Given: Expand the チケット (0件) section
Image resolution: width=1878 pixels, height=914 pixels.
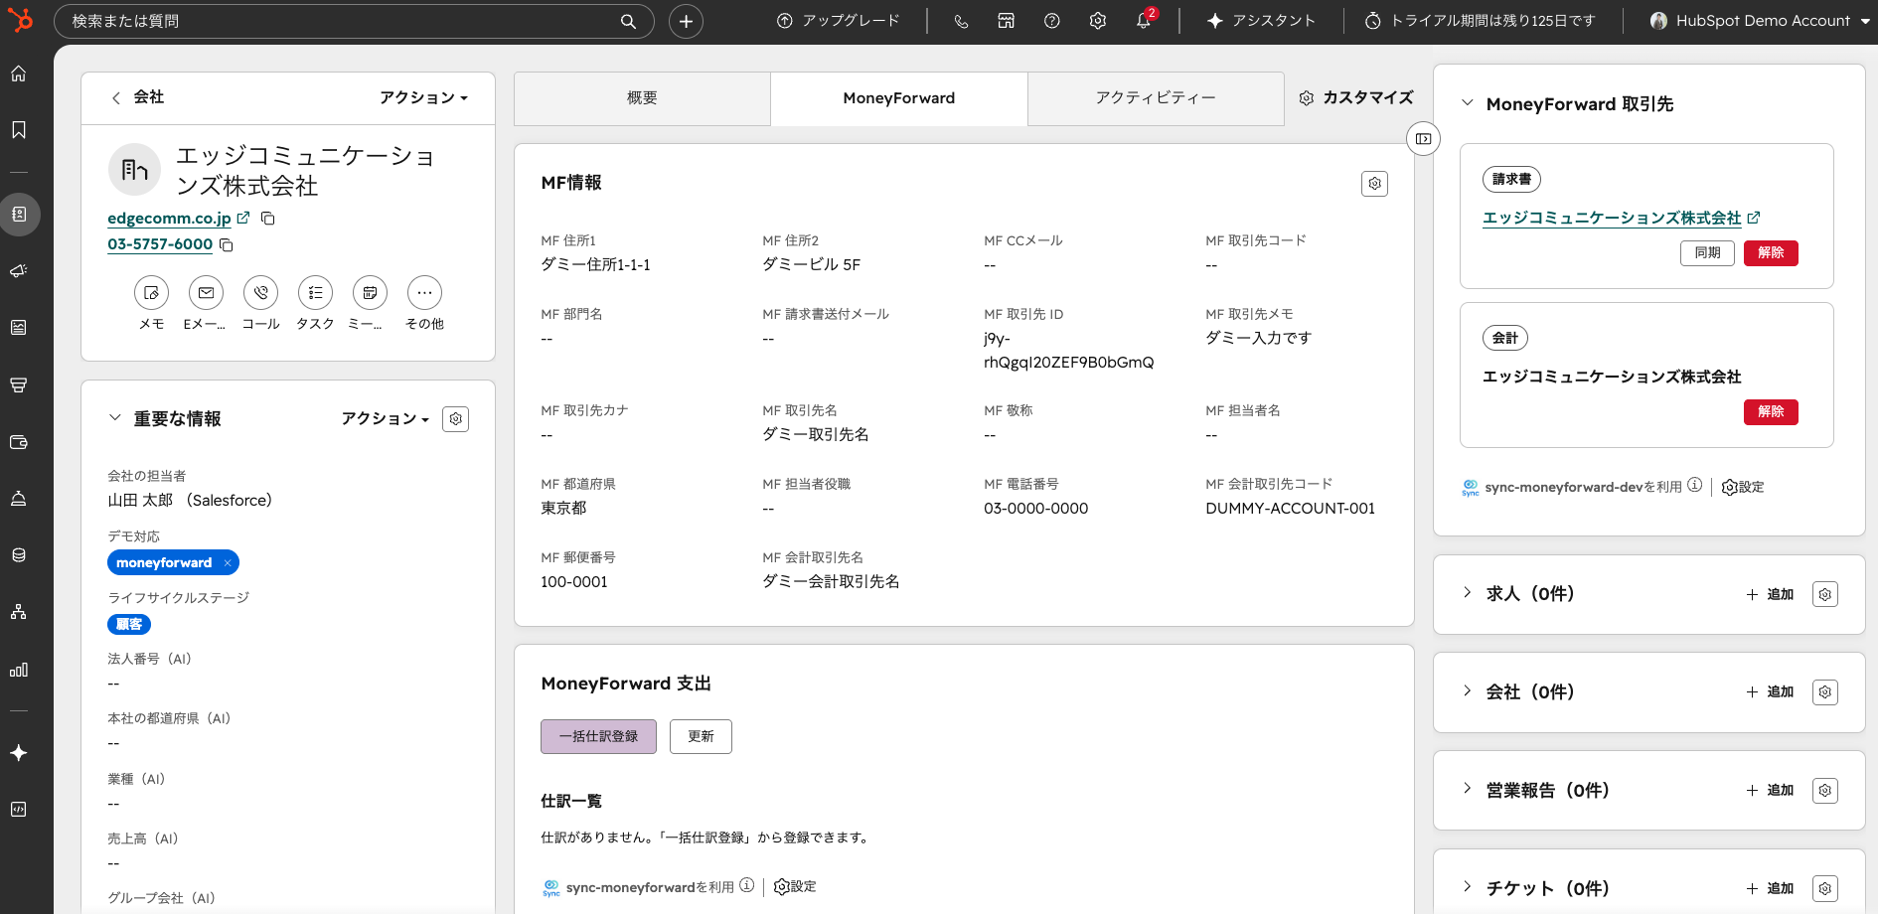Looking at the screenshot, I should point(1467,887).
